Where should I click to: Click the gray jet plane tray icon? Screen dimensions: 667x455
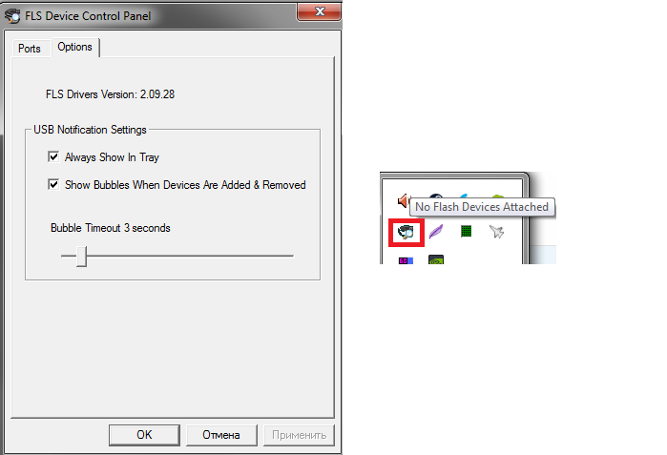(x=496, y=232)
